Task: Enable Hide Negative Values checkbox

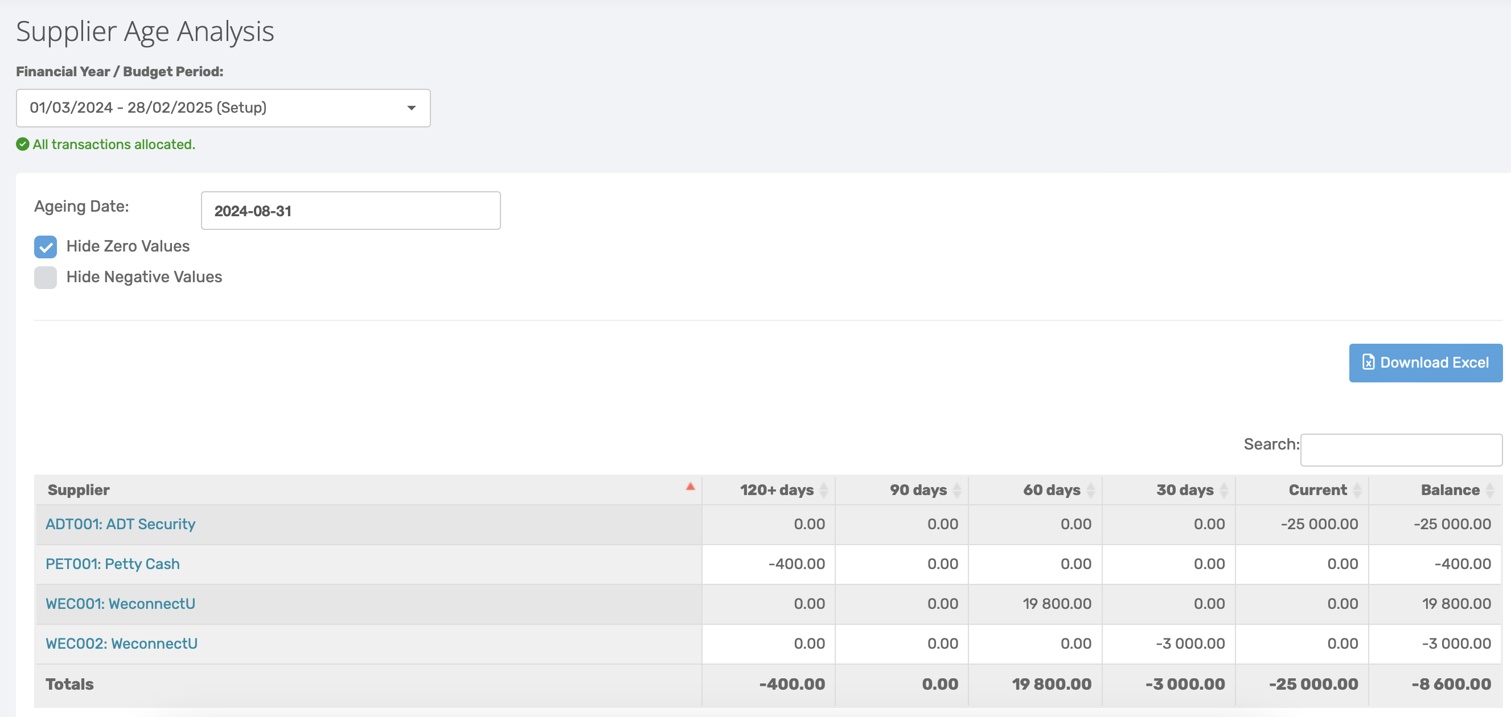Action: click(45, 277)
